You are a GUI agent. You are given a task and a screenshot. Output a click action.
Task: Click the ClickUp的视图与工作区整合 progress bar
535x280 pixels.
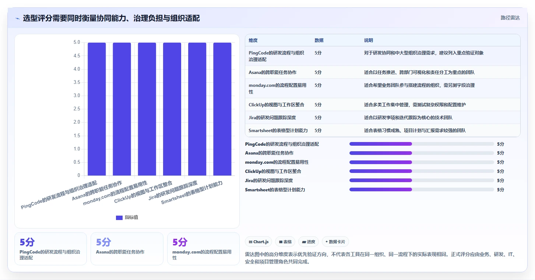click(x=422, y=171)
